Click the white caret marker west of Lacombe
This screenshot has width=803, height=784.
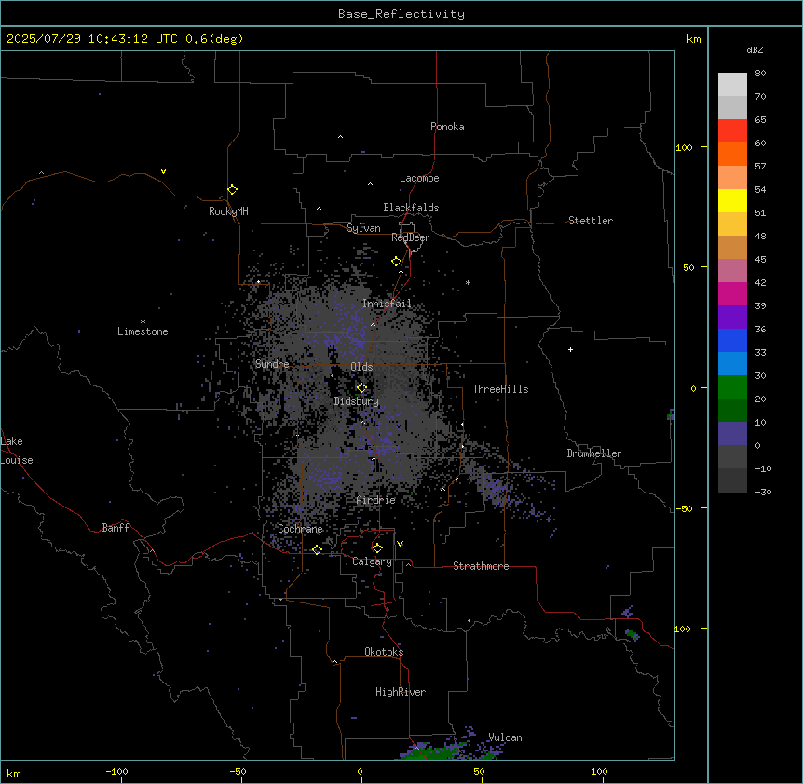click(x=370, y=184)
